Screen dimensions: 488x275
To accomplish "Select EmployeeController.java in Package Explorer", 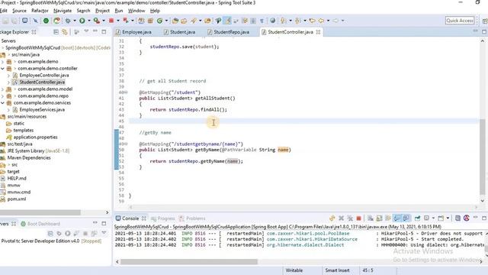I will (44, 76).
